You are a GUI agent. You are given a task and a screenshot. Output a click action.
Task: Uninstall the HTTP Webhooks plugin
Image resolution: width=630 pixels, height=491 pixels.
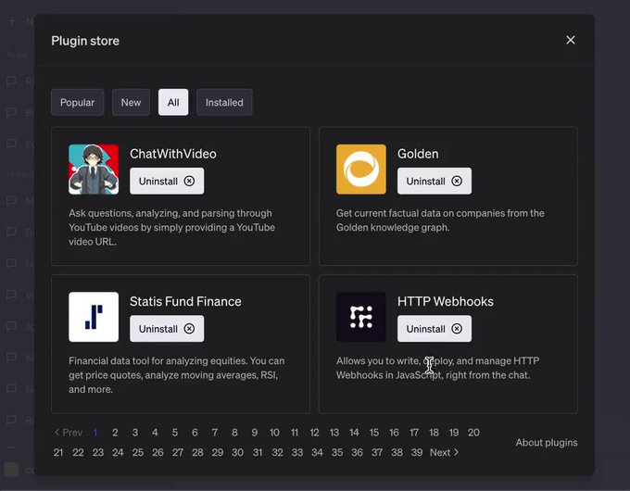435,329
